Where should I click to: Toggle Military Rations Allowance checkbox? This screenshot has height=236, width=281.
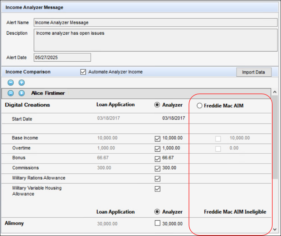tap(157, 179)
